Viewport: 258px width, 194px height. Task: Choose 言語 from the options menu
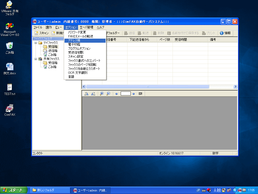pos(85,77)
